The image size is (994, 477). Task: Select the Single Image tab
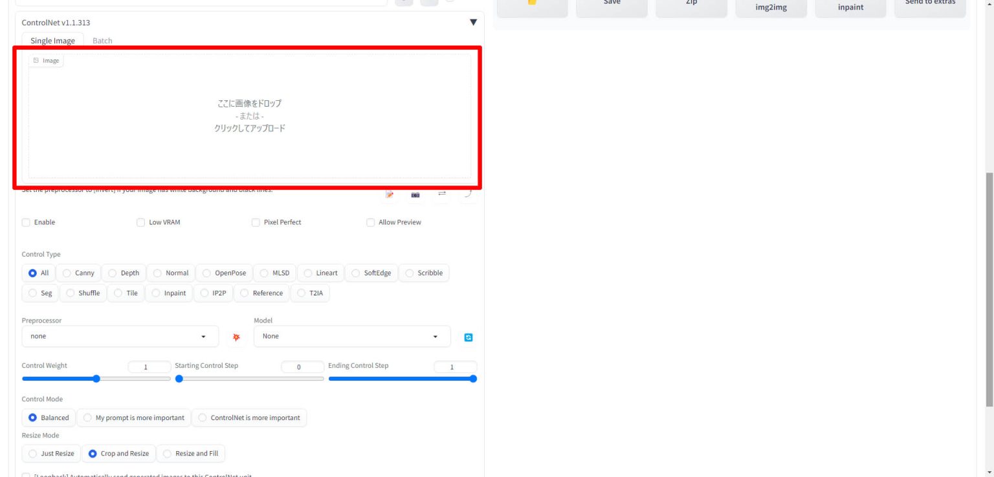(52, 41)
